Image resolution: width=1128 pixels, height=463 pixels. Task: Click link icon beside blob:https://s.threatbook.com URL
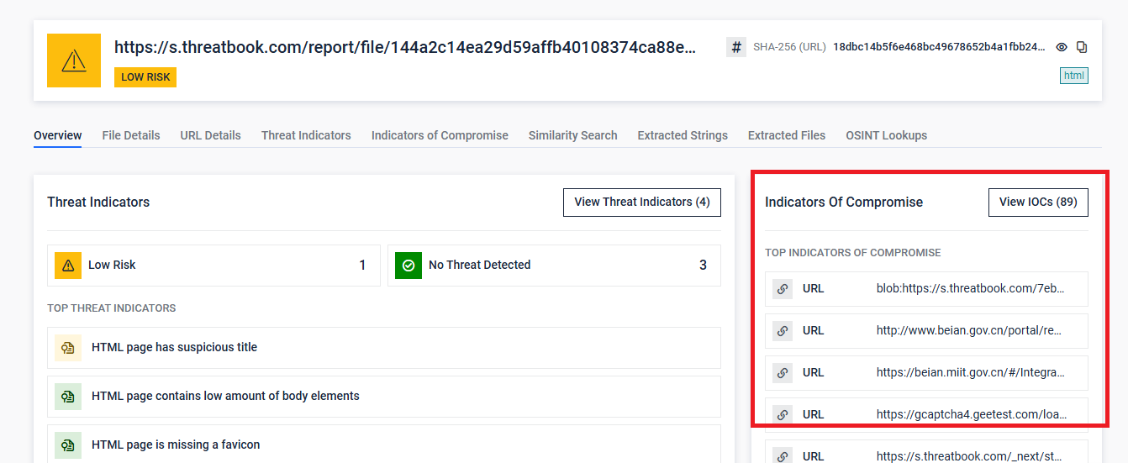click(783, 289)
